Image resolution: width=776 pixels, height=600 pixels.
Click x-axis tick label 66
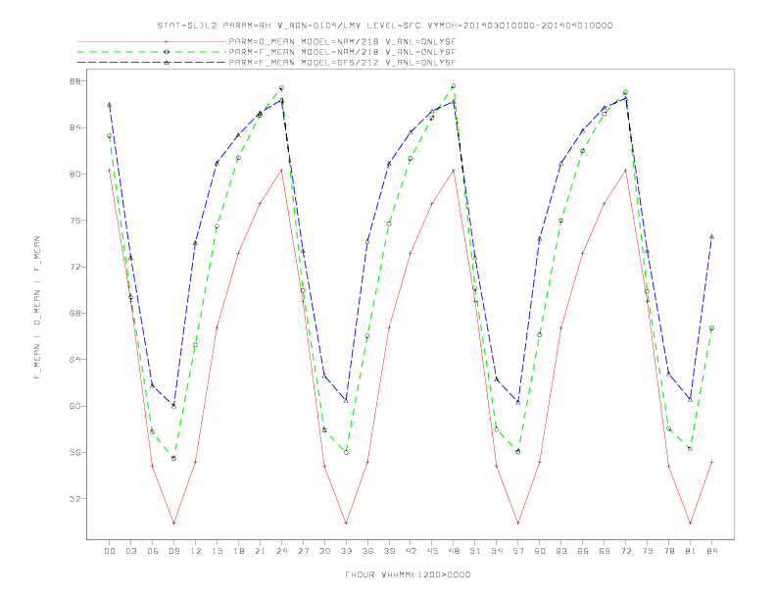point(583,551)
